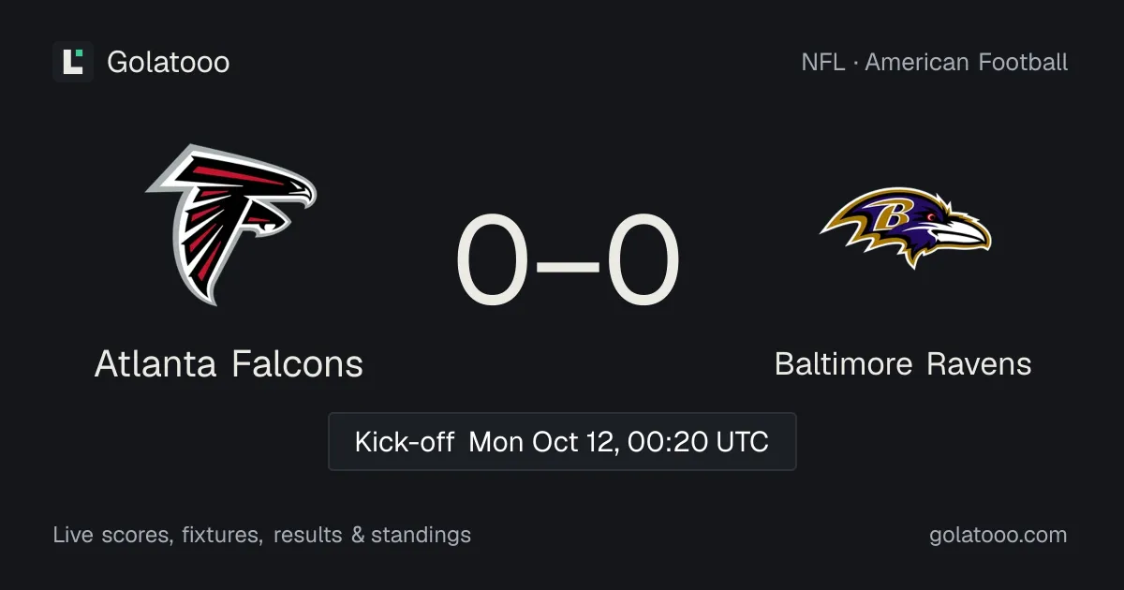
Task: Open the golatooo.com link
Action: point(998,536)
